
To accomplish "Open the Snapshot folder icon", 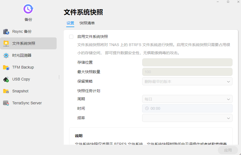I will point(6,91).
